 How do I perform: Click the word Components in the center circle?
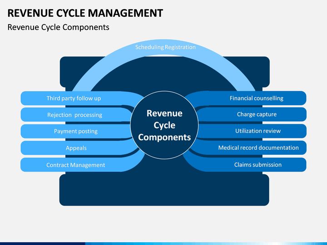(x=164, y=137)
